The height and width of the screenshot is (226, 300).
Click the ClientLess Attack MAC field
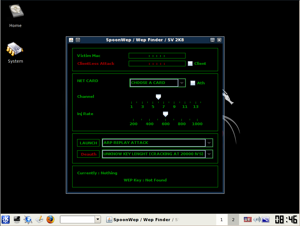point(157,63)
